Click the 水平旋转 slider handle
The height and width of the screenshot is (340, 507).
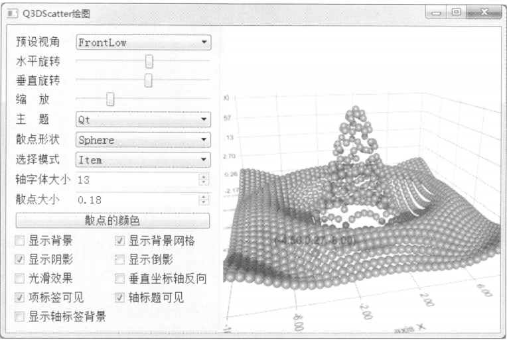[x=149, y=62]
